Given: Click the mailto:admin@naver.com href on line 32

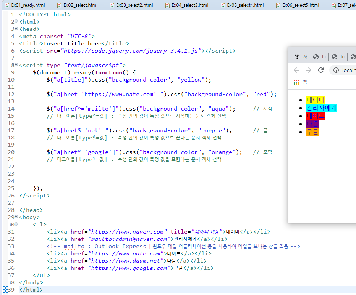Looking at the screenshot, I should click(129, 239).
